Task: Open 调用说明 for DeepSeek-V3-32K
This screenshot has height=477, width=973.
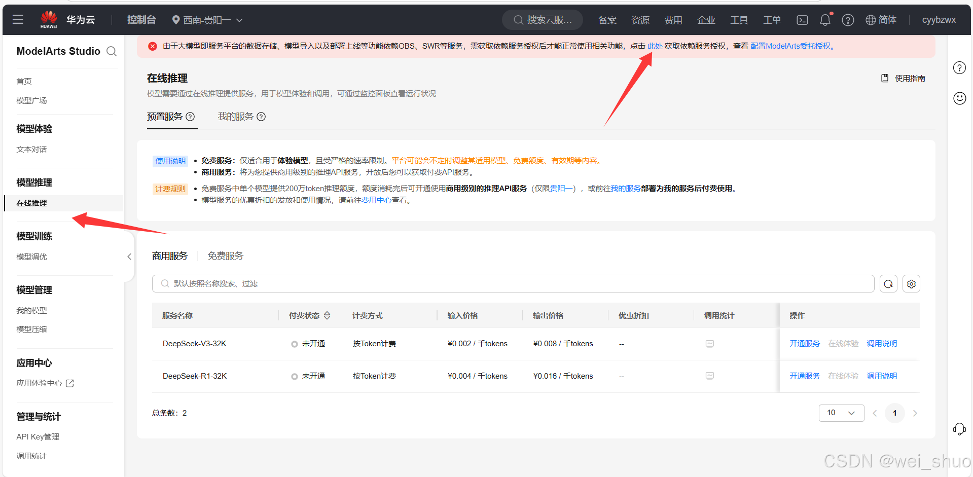Action: click(x=882, y=344)
